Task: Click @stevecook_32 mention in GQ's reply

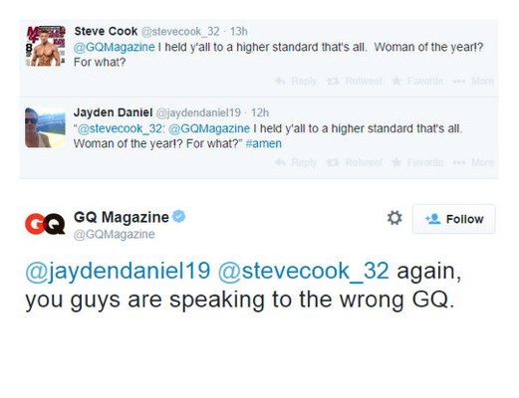Action: tap(304, 272)
